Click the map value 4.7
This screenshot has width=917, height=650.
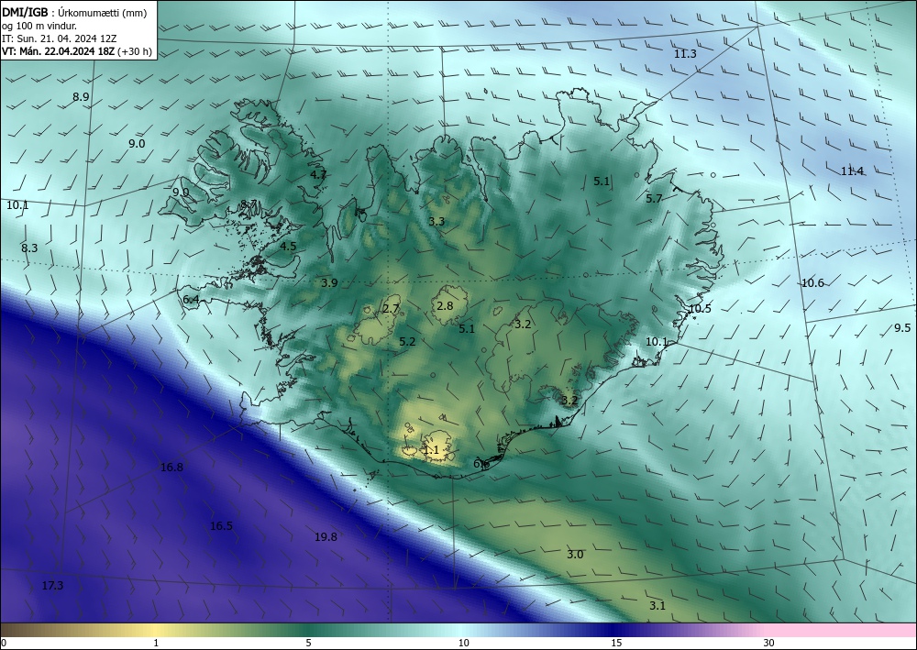(318, 174)
